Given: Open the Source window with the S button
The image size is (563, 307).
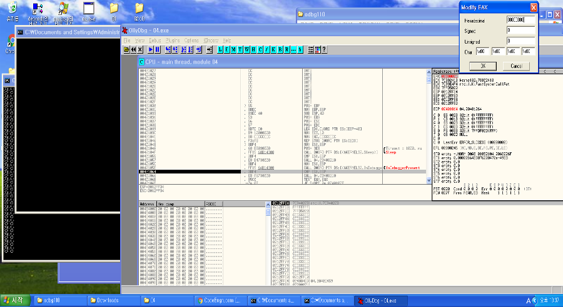Looking at the screenshot, I should tap(300, 49).
